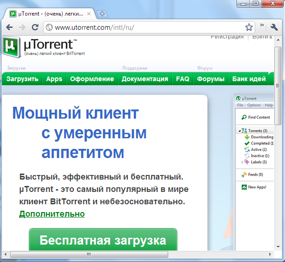Follow the Дополнительно link

click(52, 214)
